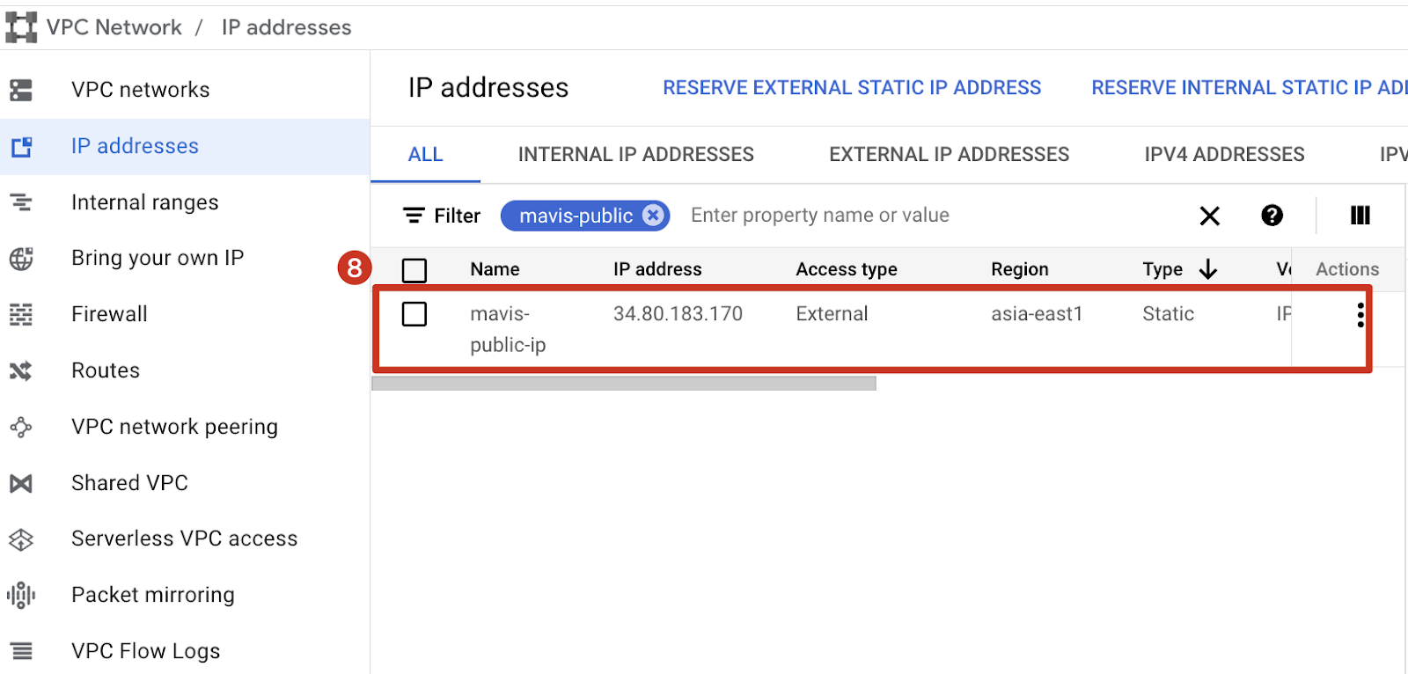Image resolution: width=1408 pixels, height=674 pixels.
Task: Click the VPC networks sidebar icon
Action: pyautogui.click(x=21, y=90)
